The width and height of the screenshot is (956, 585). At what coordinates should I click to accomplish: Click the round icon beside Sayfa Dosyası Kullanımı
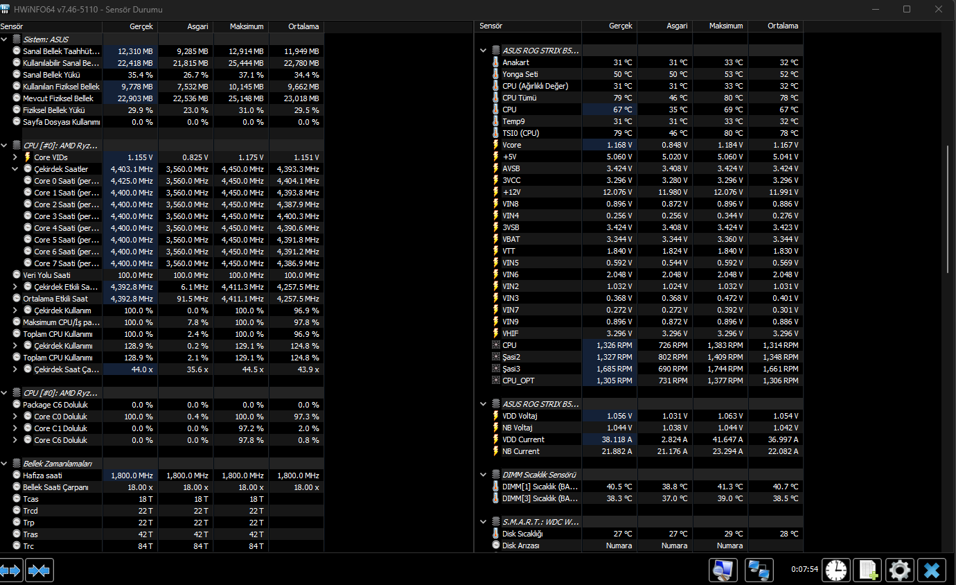coord(17,122)
